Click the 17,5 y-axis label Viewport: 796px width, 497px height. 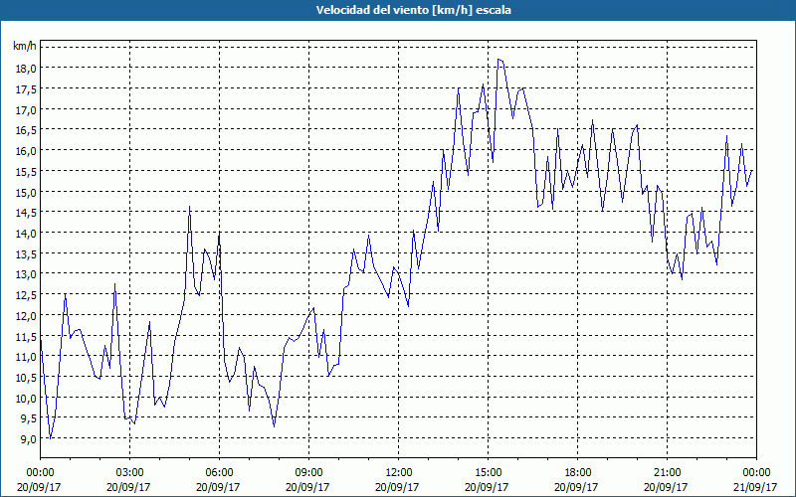click(25, 89)
